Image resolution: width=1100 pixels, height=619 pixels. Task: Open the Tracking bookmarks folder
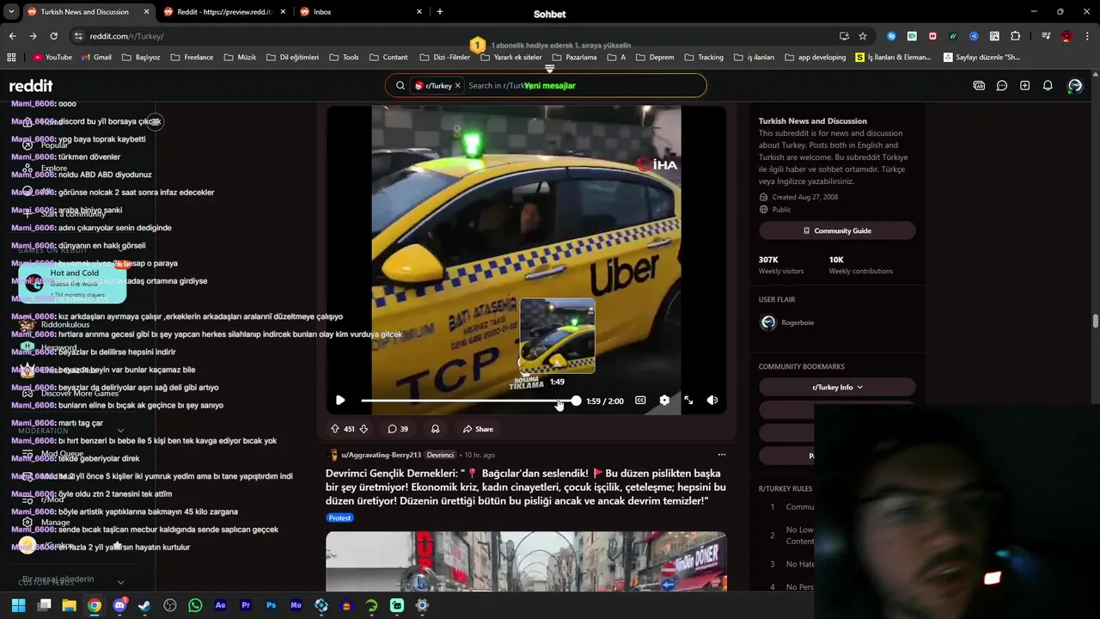click(704, 58)
